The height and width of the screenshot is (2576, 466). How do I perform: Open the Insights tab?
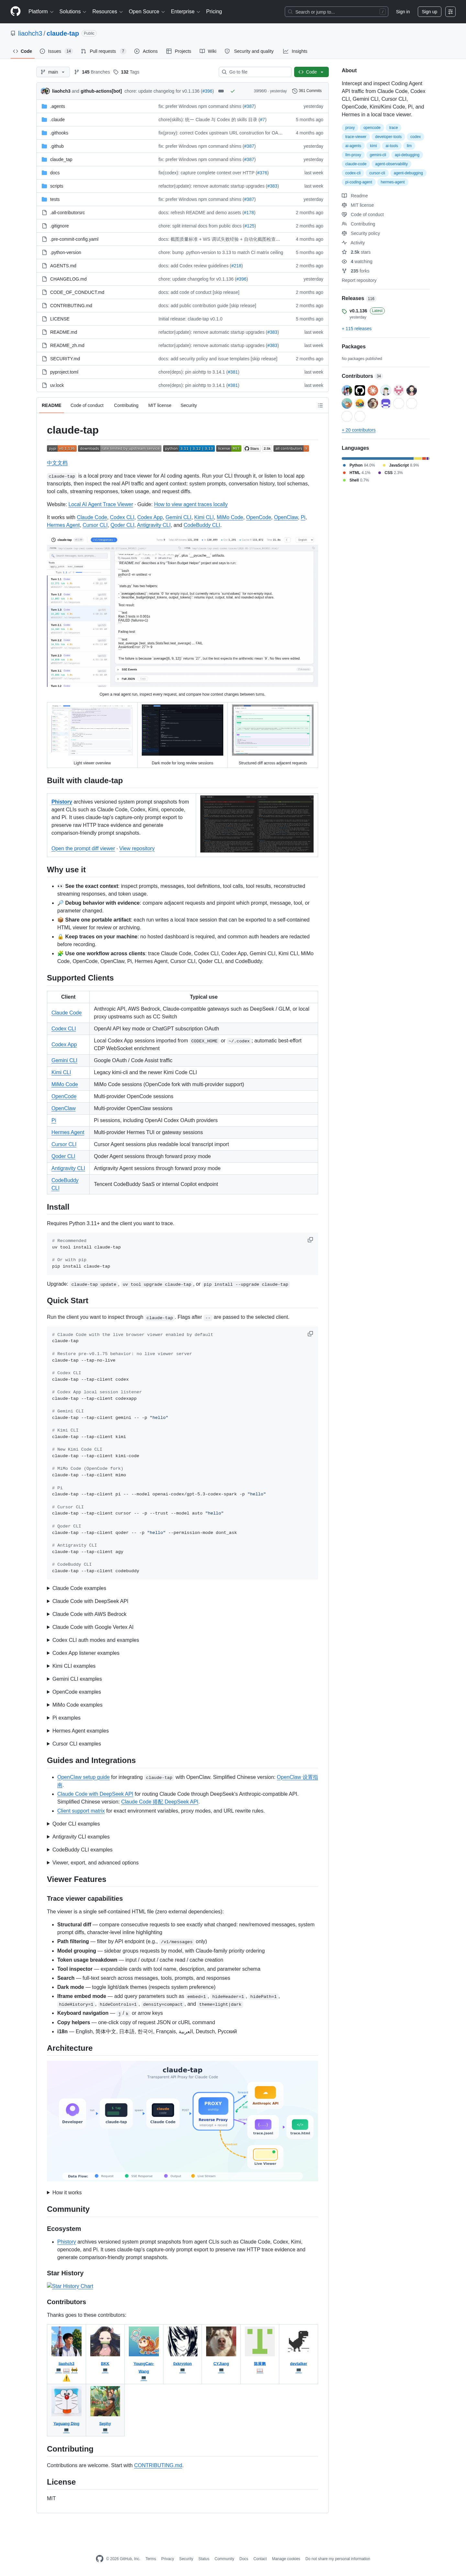pyautogui.click(x=295, y=51)
